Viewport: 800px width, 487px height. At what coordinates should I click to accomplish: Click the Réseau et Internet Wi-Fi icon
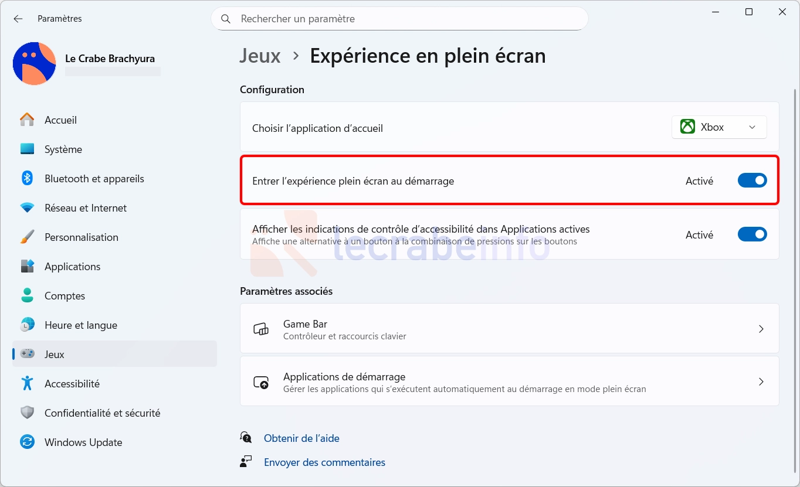coord(27,207)
